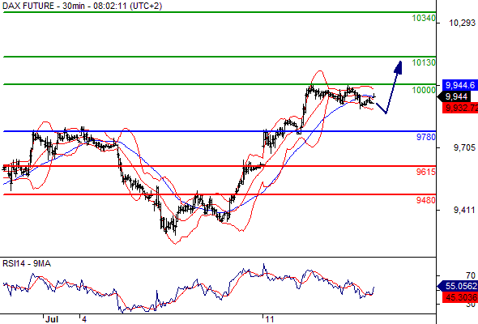
Task: Select the 10340 resistance level label
Action: (424, 19)
